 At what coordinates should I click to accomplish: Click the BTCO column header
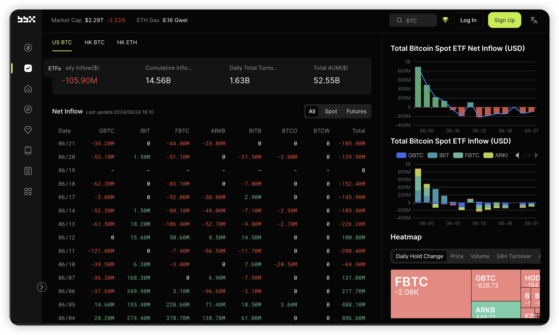pos(290,131)
